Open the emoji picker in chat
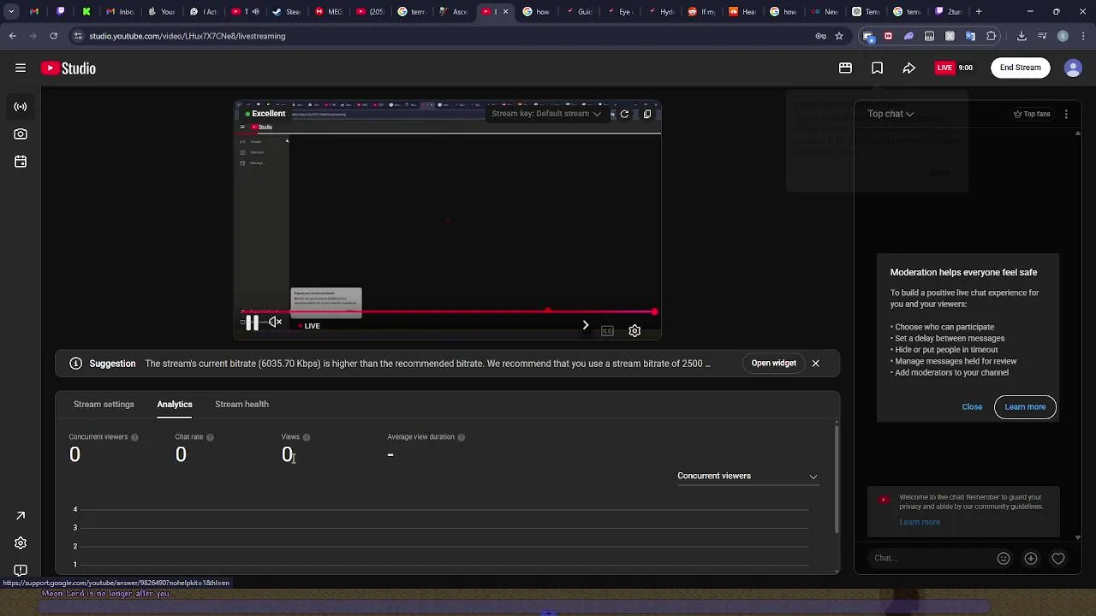This screenshot has height=616, width=1096. (x=1004, y=558)
